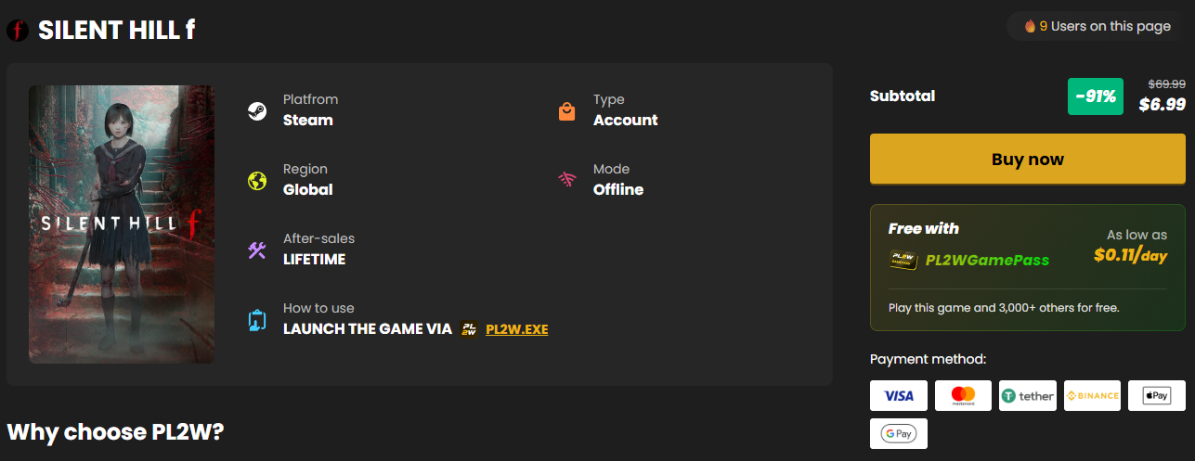Select Google Pay payment option
Image resolution: width=1195 pixels, height=461 pixels.
pyautogui.click(x=899, y=433)
